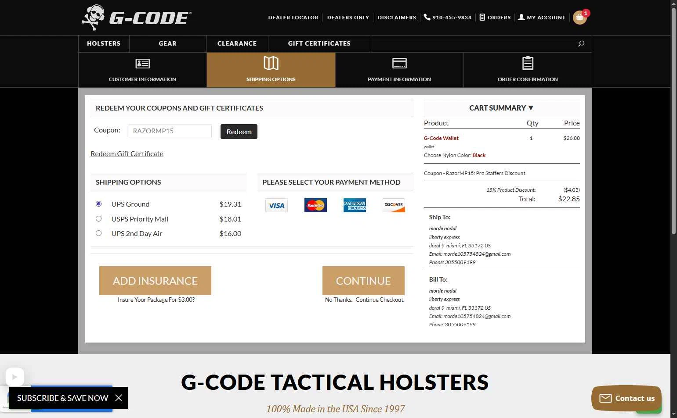This screenshot has height=418, width=677.
Task: Open the Disclaimers page
Action: click(x=397, y=18)
